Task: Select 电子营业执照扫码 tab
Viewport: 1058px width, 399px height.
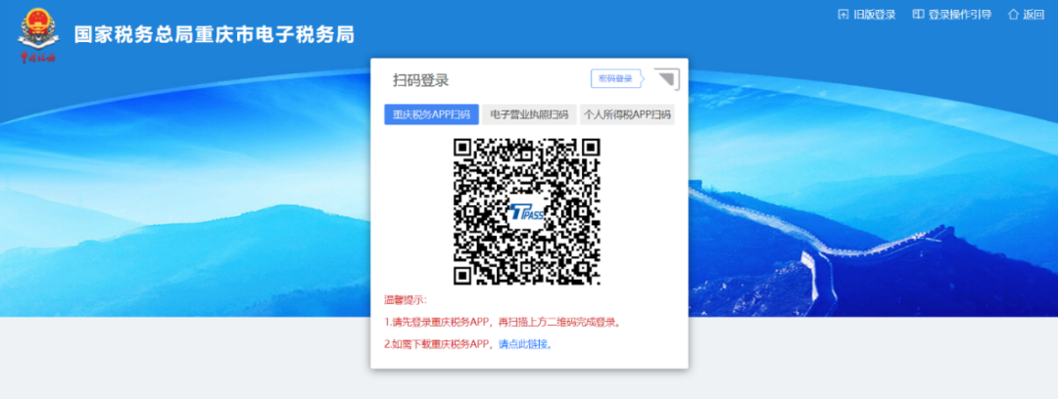Action: coord(529,114)
